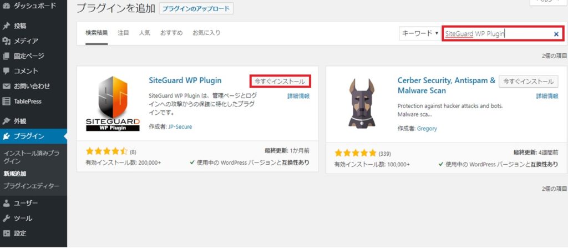Open 詳細情報 for Cerber Security
The height and width of the screenshot is (249, 568).
[547, 96]
